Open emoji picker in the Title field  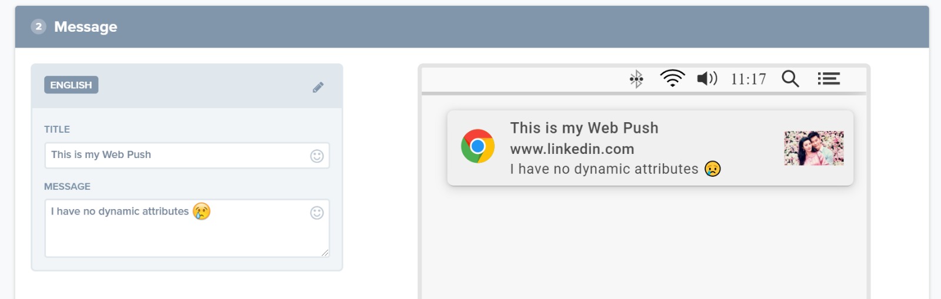pos(317,156)
